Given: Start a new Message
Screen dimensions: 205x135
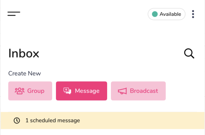Looking at the screenshot, I should click(x=82, y=91).
